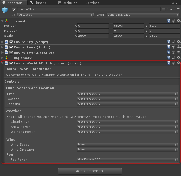Click EnviroSky game object cube icon
Image resolution: width=181 pixels, height=176 pixels.
[5, 10]
